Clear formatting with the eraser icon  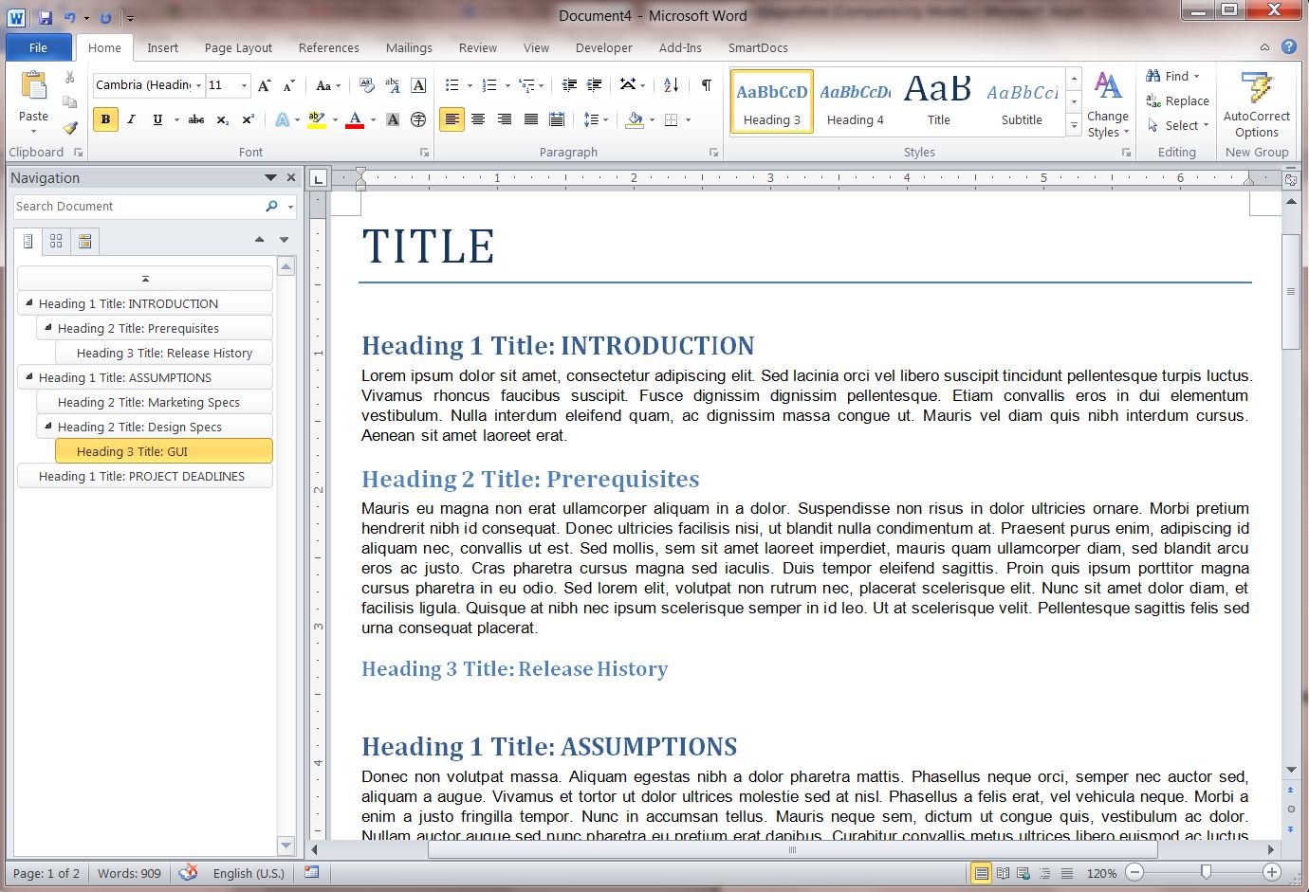click(366, 85)
